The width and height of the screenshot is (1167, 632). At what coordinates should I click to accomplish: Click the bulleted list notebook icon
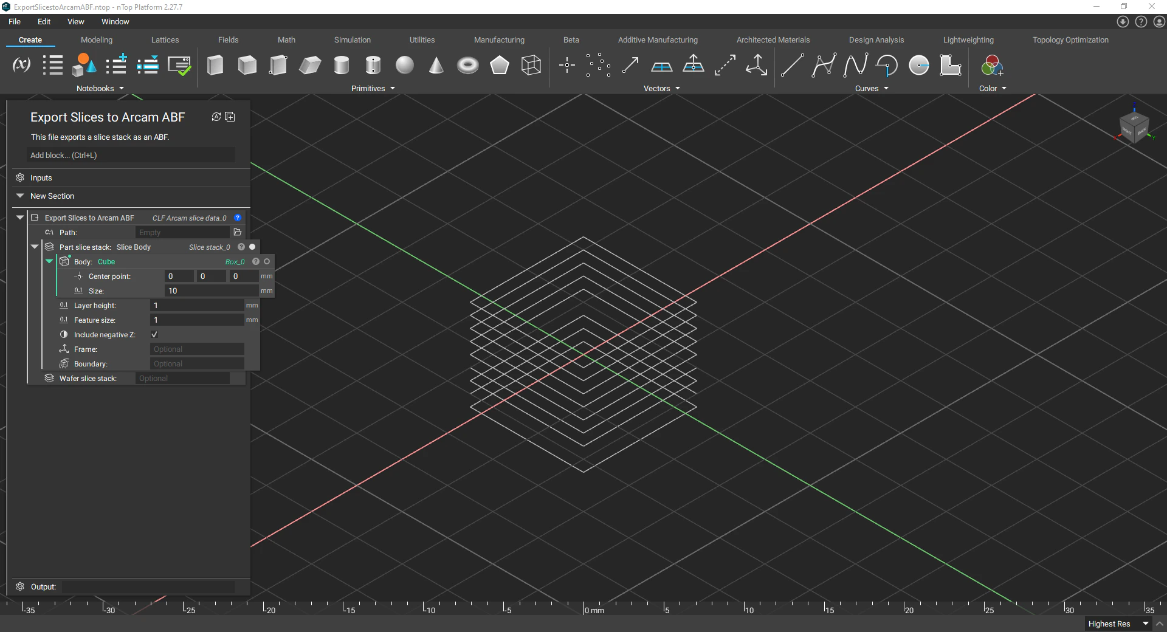pos(53,65)
